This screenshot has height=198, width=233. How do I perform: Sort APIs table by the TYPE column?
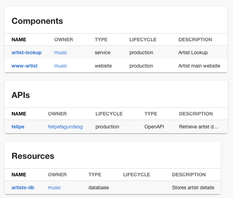coord(151,114)
